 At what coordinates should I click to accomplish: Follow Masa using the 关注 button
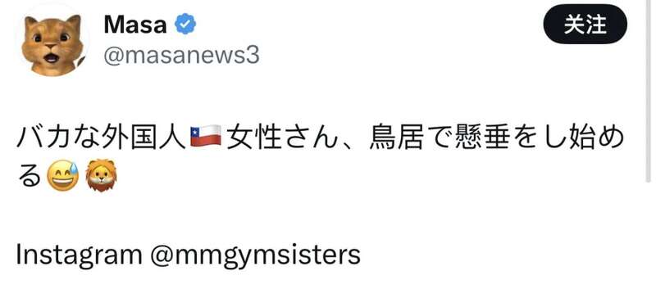click(585, 25)
